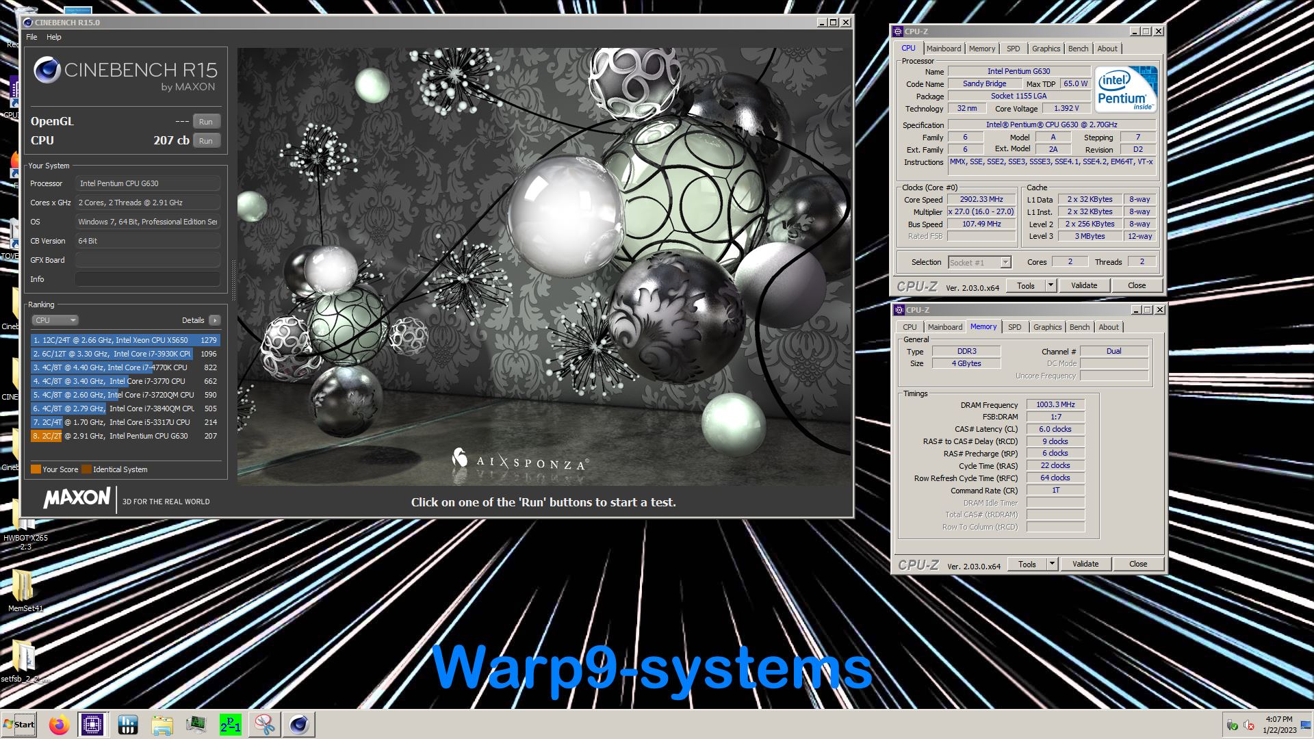
Task: Click Close in top CPU-Z window
Action: 1136,286
